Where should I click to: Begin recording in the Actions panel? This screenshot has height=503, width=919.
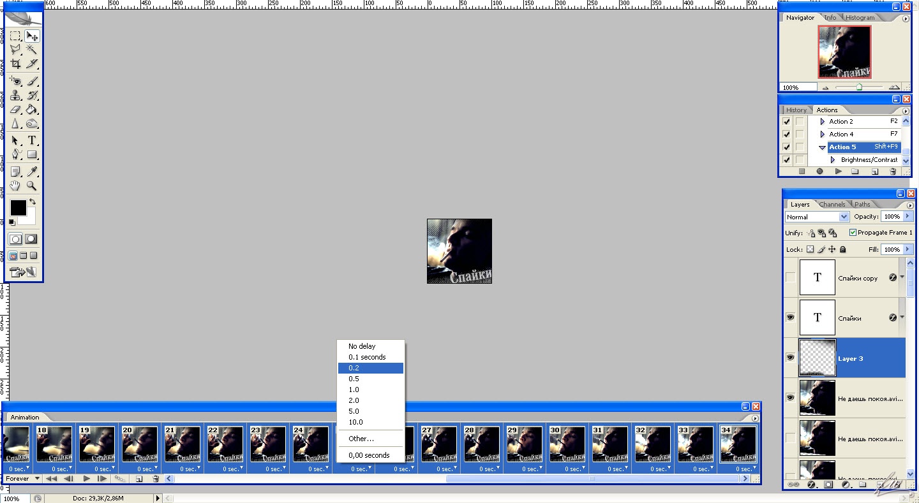[819, 171]
